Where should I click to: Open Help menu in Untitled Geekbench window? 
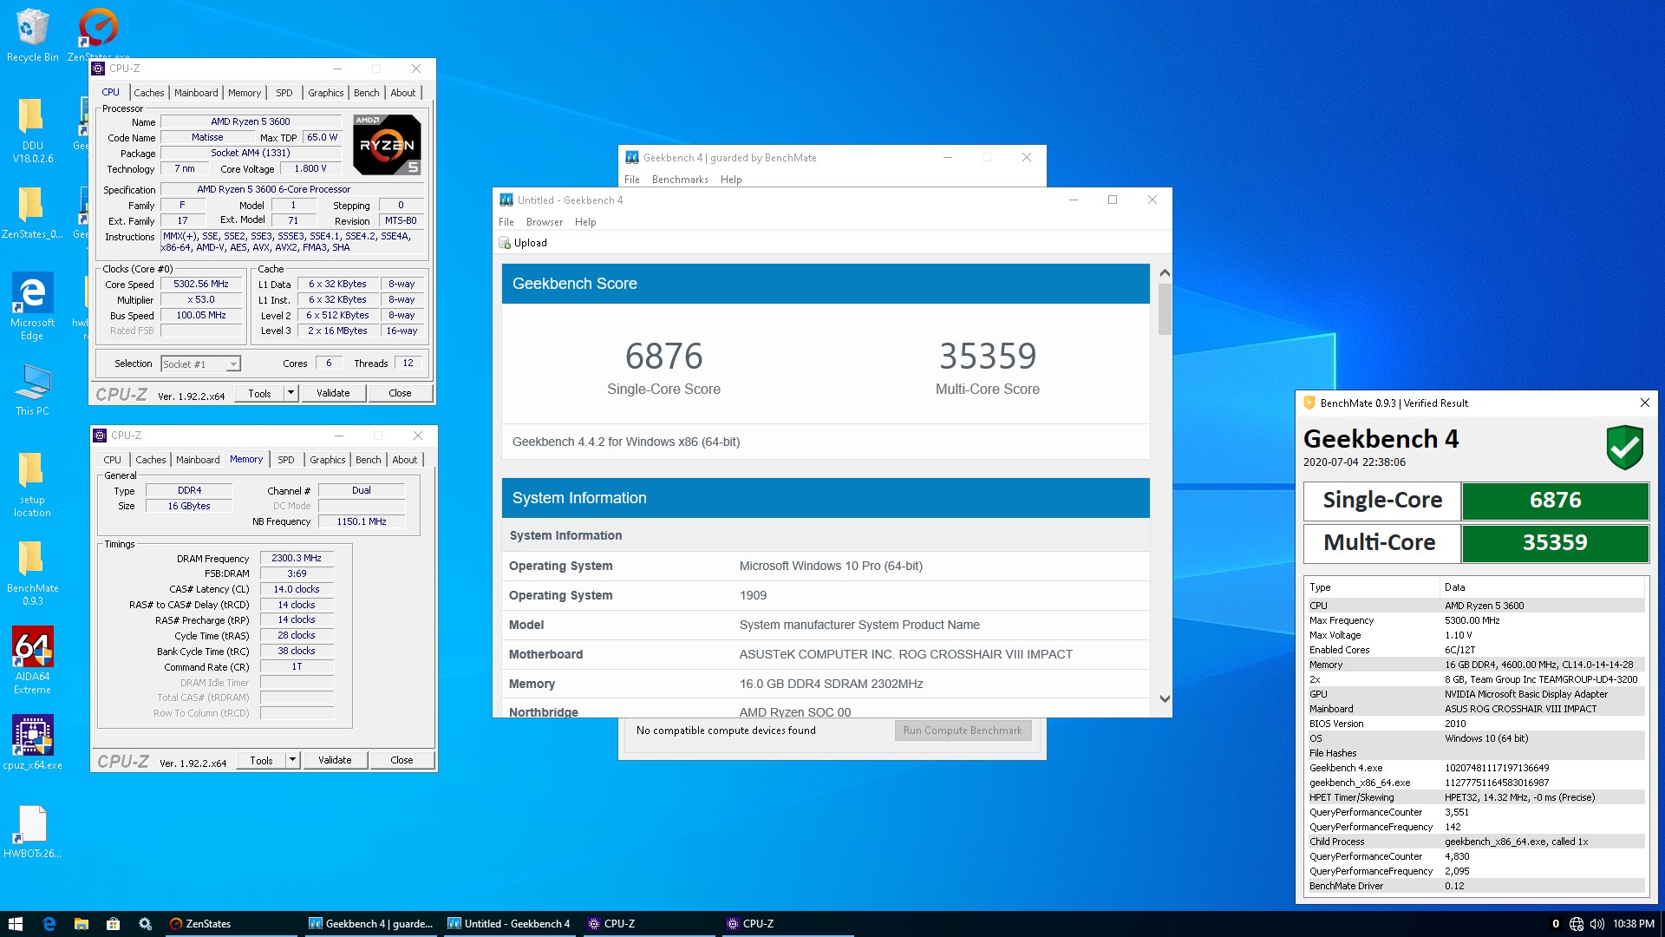click(x=585, y=222)
